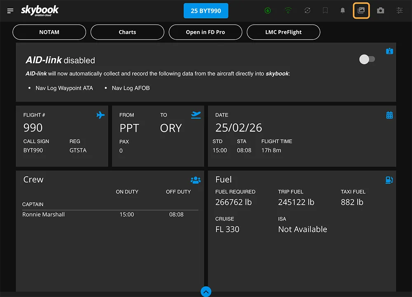Open notifications bell
The image size is (412, 297).
(342, 11)
